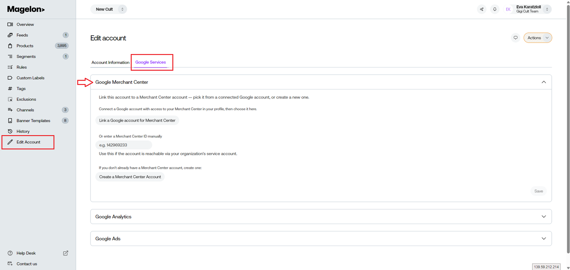
Task: Click Create a Merchant Center Account button
Action: tap(130, 177)
